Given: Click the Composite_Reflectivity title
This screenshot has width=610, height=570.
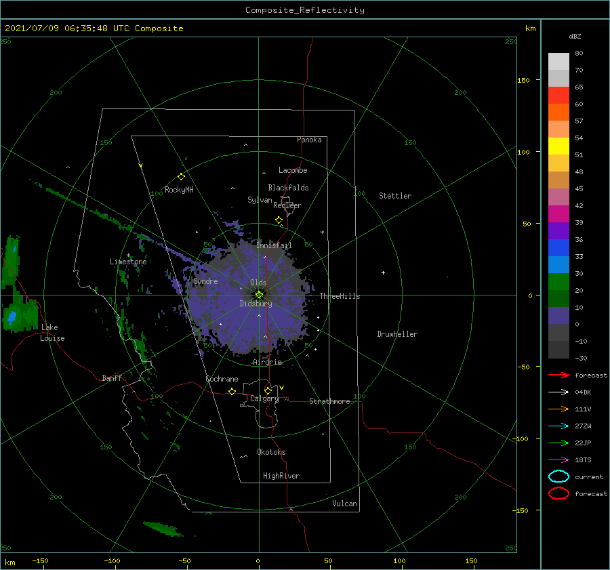Looking at the screenshot, I should 305,10.
